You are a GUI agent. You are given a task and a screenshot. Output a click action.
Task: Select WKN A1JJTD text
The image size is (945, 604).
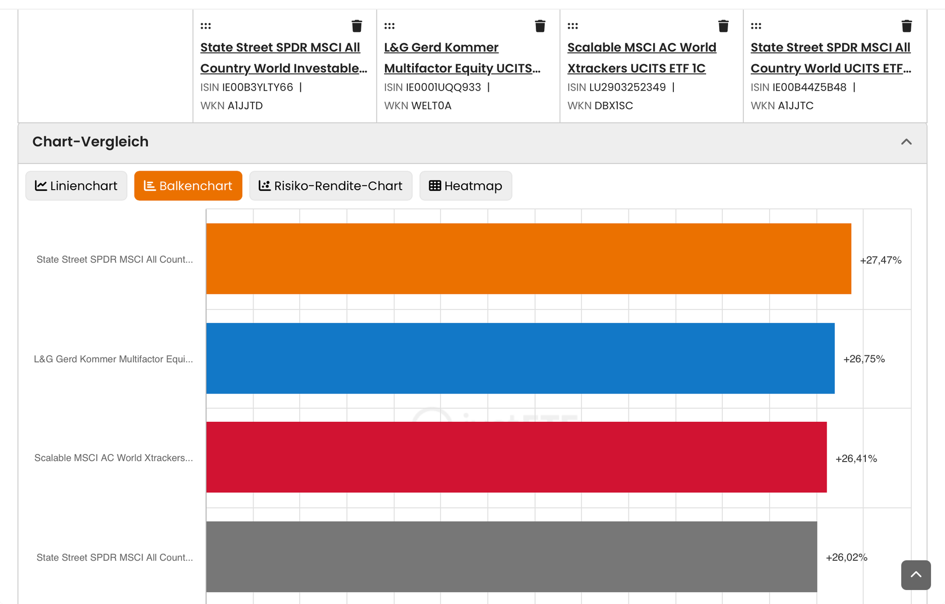(231, 106)
